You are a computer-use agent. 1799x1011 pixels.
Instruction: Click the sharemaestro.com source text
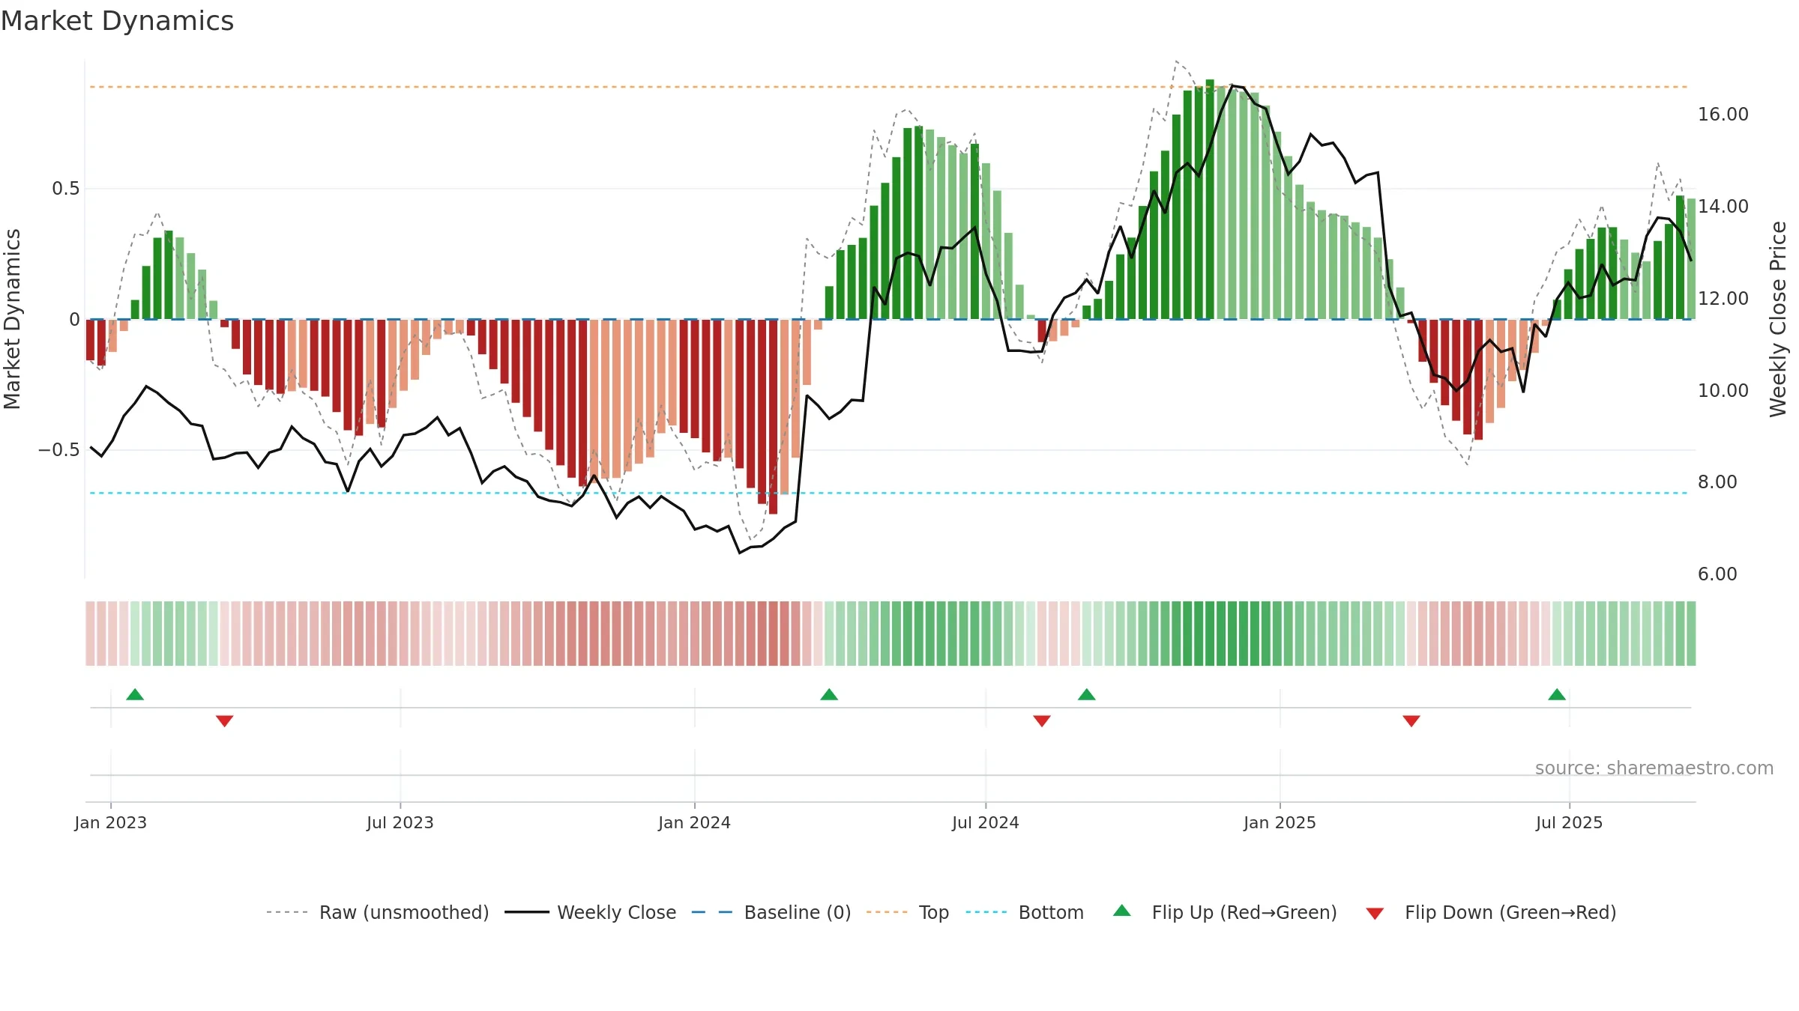1654,768
